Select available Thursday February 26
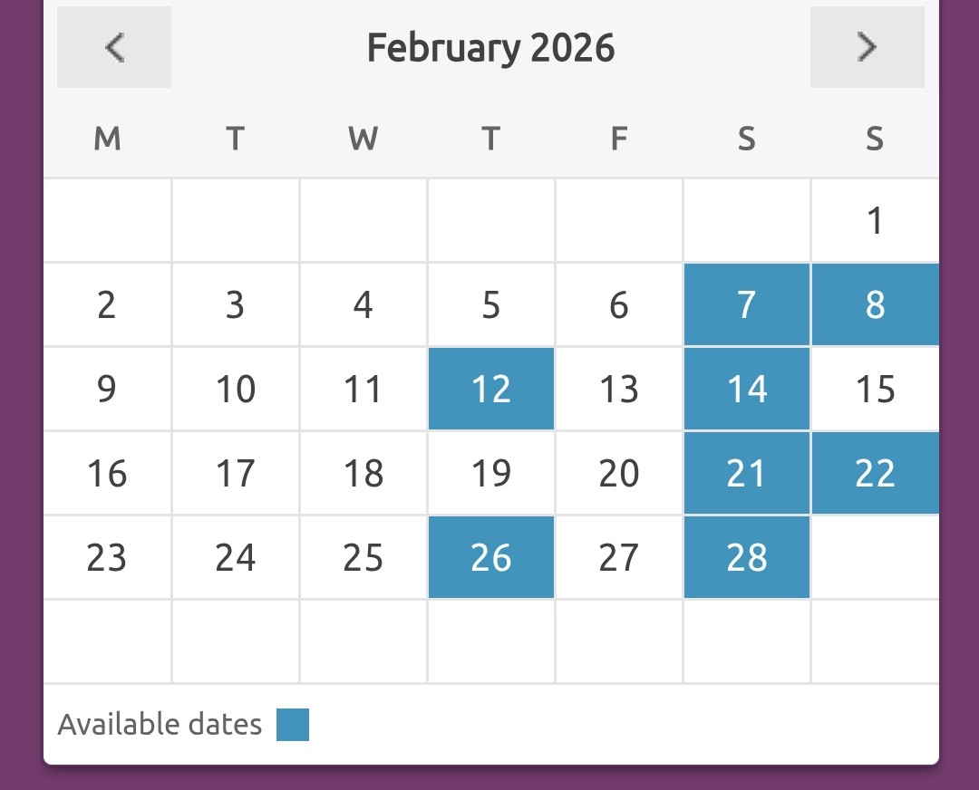The width and height of the screenshot is (979, 790). tap(491, 558)
